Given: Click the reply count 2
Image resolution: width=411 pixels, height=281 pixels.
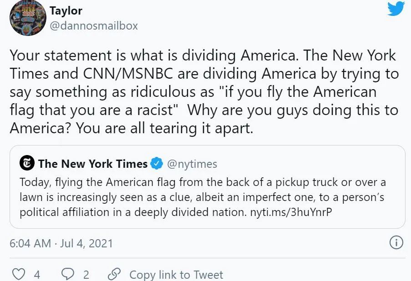Looking at the screenshot, I should (86, 275).
